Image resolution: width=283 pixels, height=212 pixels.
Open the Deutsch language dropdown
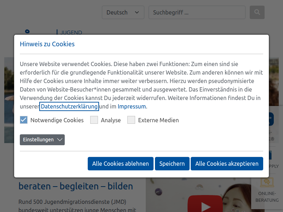(x=123, y=12)
